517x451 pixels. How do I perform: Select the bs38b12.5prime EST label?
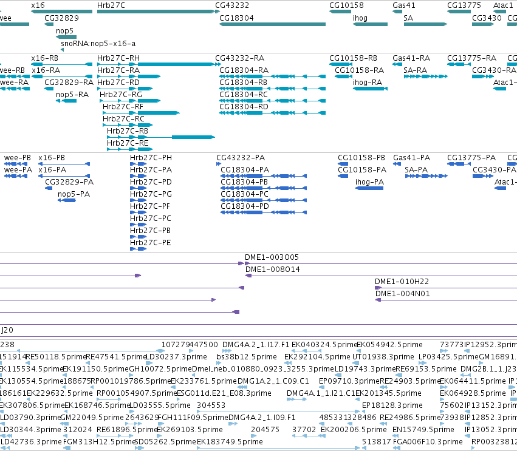click(x=247, y=357)
